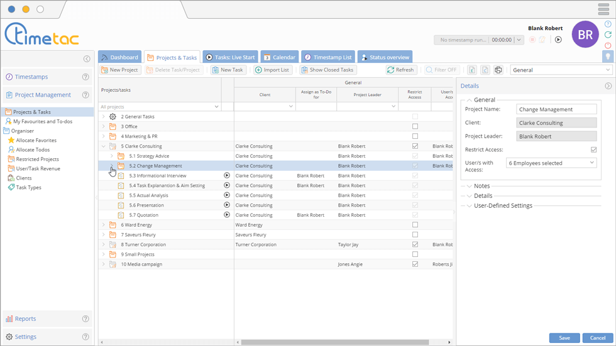Click Import List button
Image resolution: width=616 pixels, height=346 pixels.
click(x=272, y=70)
